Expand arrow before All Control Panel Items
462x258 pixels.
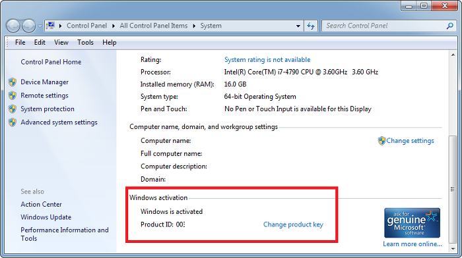click(x=114, y=26)
